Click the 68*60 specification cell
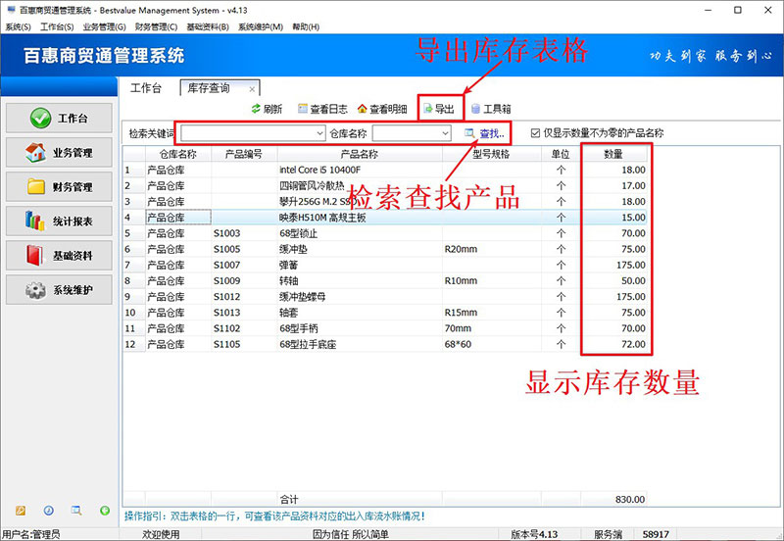This screenshot has height=541, width=784. coord(492,345)
